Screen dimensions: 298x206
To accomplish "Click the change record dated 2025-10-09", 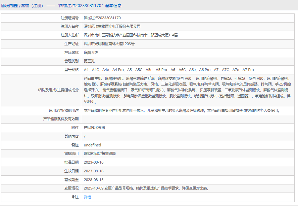I will pyautogui.click(x=147, y=188).
